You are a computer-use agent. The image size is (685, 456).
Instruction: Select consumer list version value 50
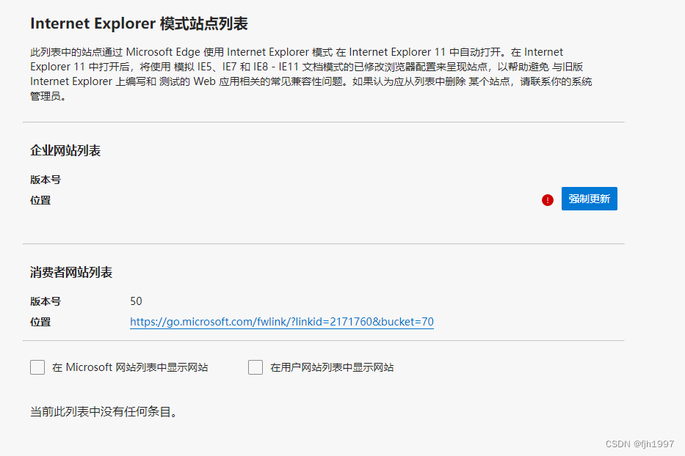point(136,301)
